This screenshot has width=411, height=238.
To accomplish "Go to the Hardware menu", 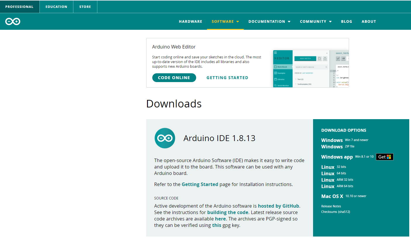I will 191,22.
